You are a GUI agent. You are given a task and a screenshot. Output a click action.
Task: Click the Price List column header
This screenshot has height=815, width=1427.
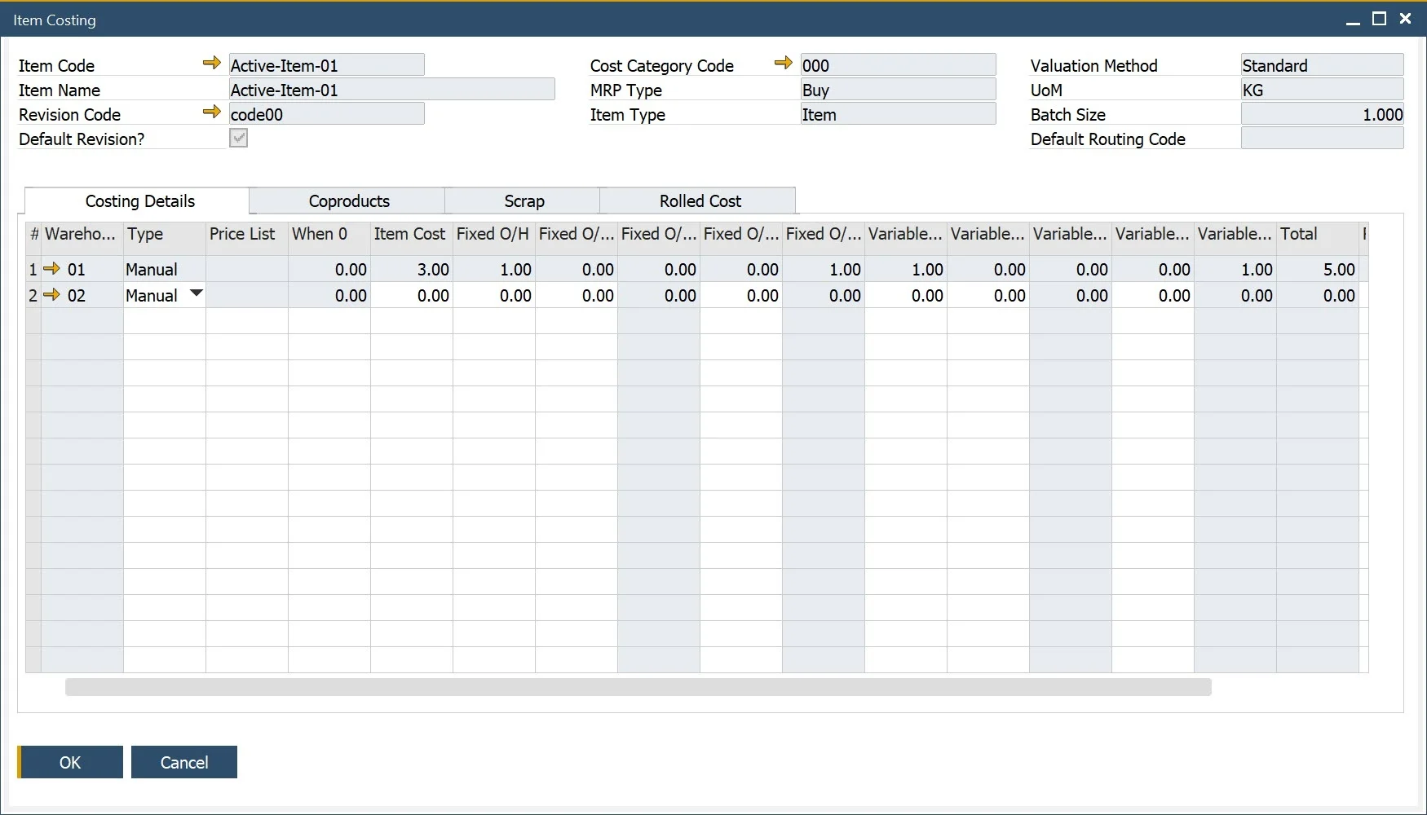(242, 235)
